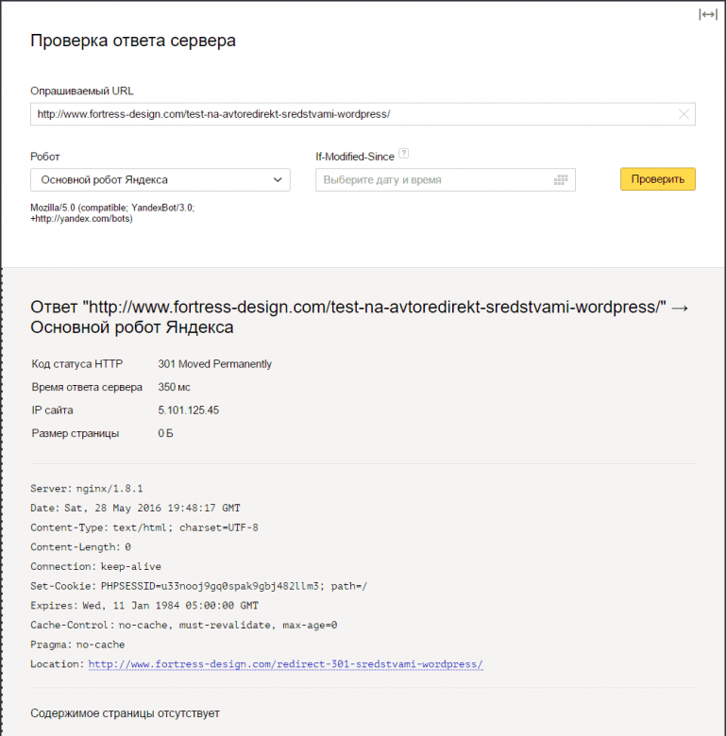
Task: Open the calendar picker icon for If-Modified-Since
Action: click(561, 180)
